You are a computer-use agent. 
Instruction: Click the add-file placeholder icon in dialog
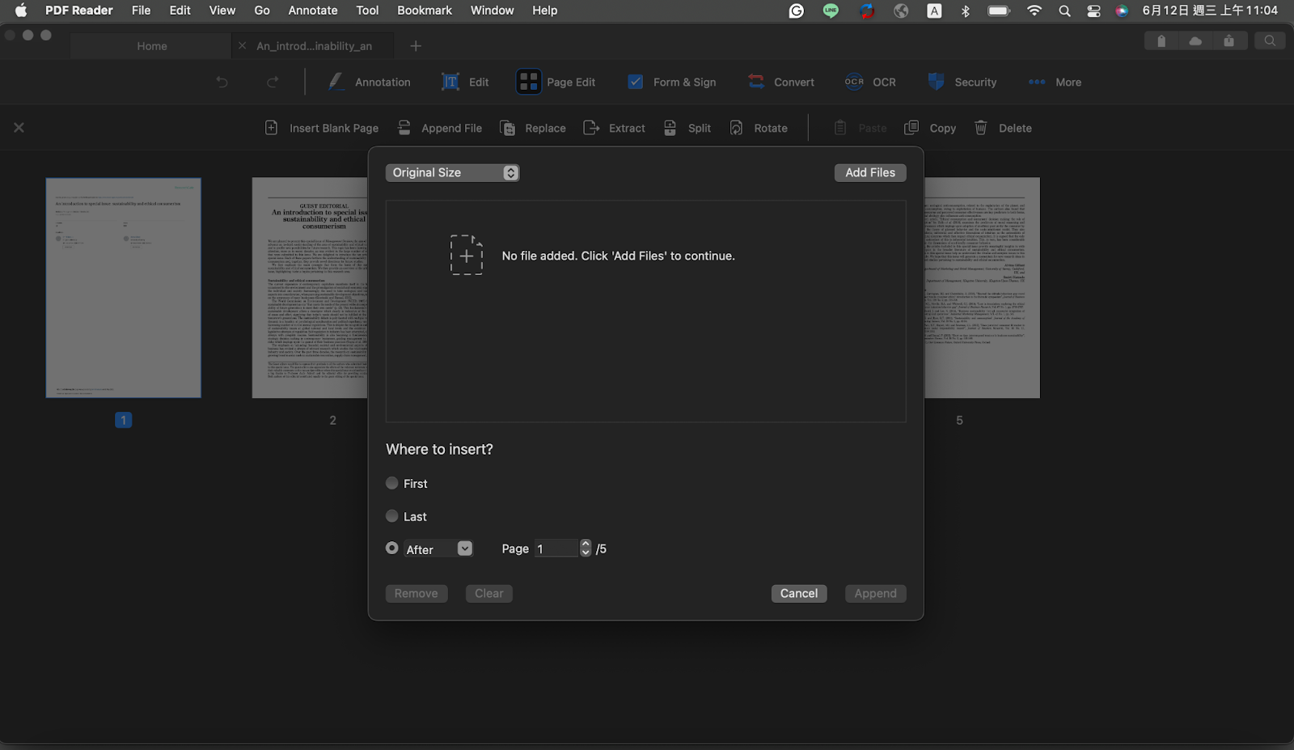pyautogui.click(x=467, y=255)
